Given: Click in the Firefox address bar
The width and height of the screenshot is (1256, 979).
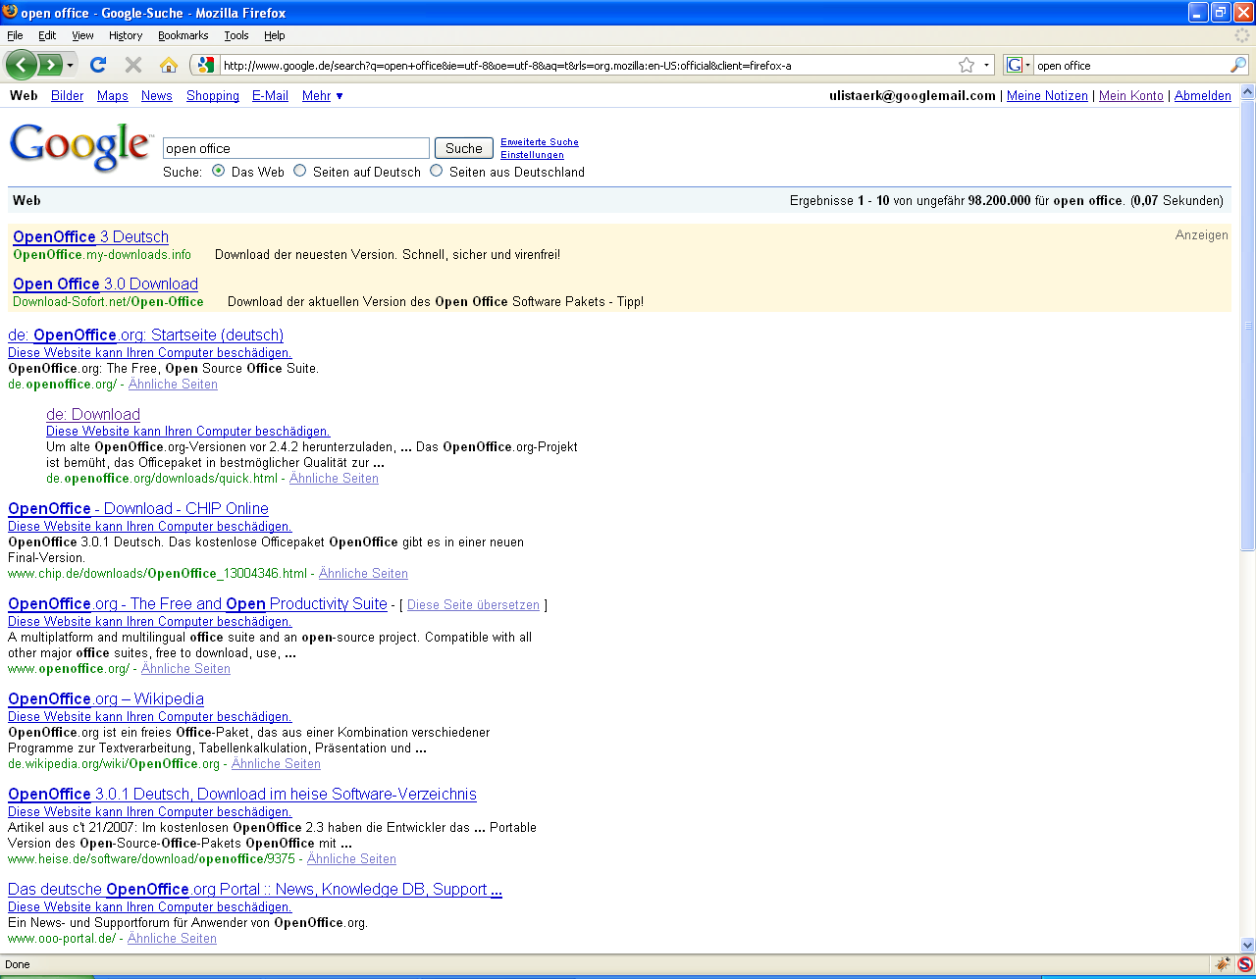Looking at the screenshot, I should 587,65.
